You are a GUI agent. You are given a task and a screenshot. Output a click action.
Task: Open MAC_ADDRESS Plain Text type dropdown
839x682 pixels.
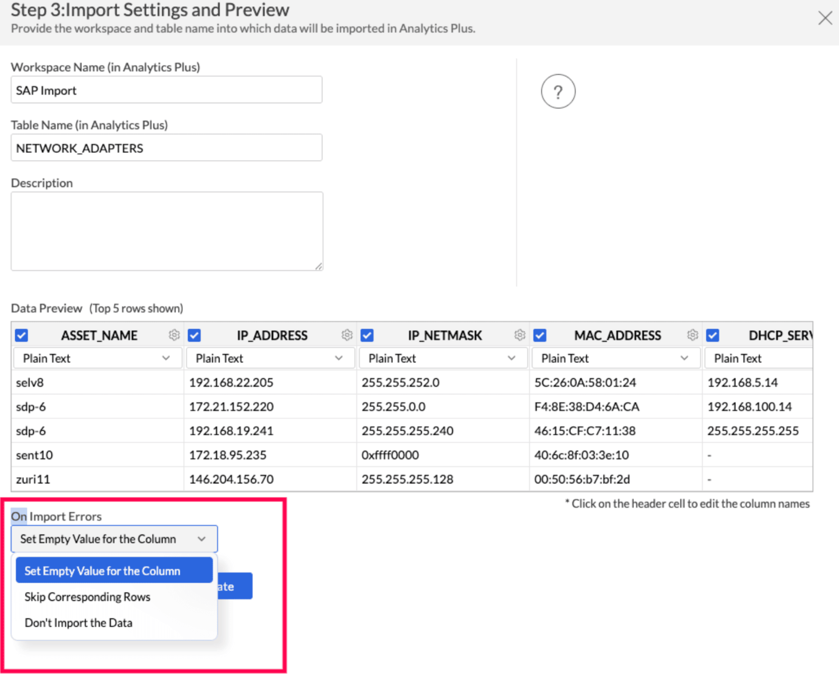tap(615, 358)
